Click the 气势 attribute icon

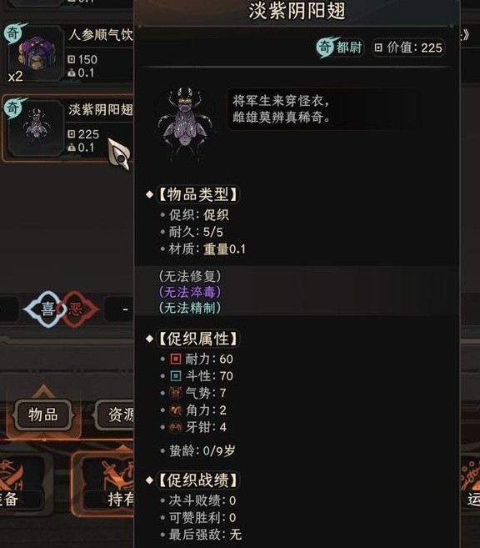click(x=176, y=393)
